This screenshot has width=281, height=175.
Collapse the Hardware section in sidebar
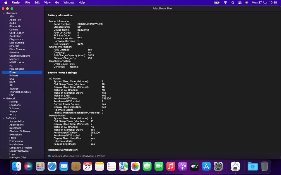click(x=4, y=13)
